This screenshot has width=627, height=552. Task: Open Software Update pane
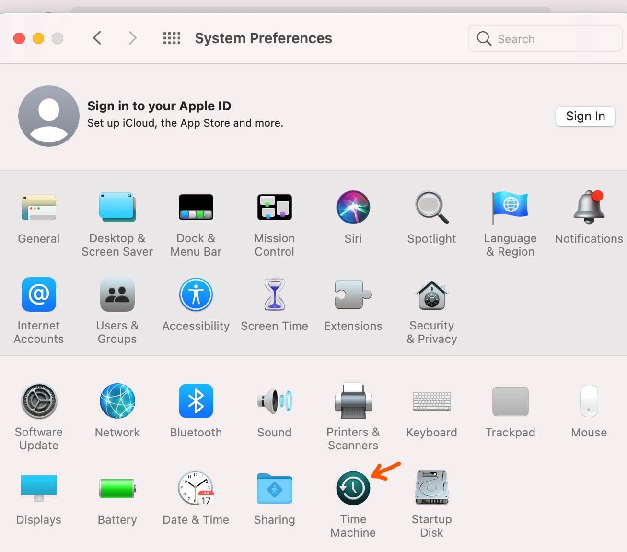[x=39, y=401]
